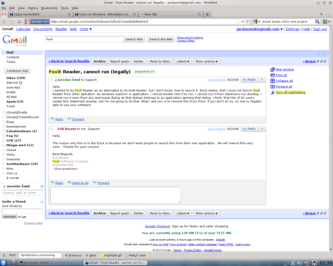Viewport: 333px width, 266px height.
Task: Open the top Labels dropdown
Action: (183, 61)
